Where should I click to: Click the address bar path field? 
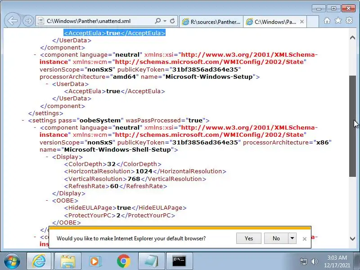[x=99, y=21]
